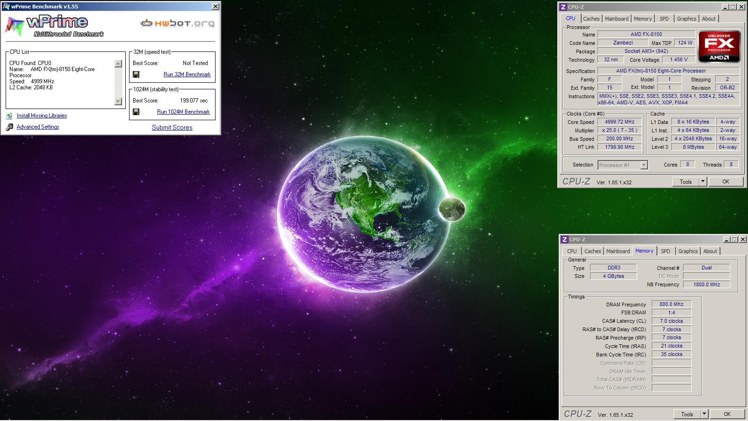Click the Multiplier value x 25.0
The width and height of the screenshot is (748, 421).
[x=619, y=131]
